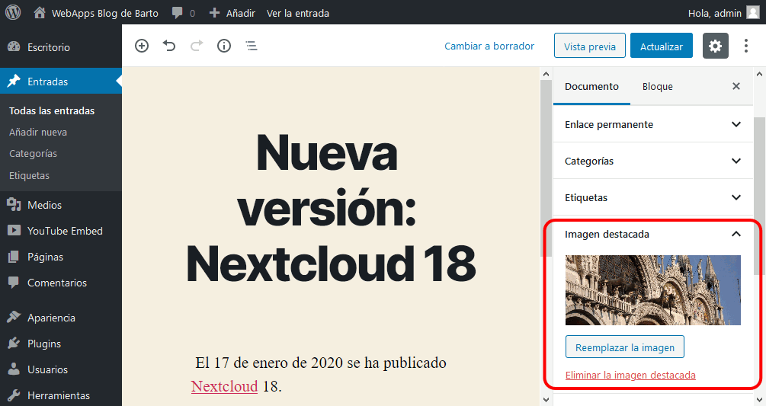The height and width of the screenshot is (406, 766).
Task: Click the YouTube Embed play icon
Action: click(x=14, y=230)
